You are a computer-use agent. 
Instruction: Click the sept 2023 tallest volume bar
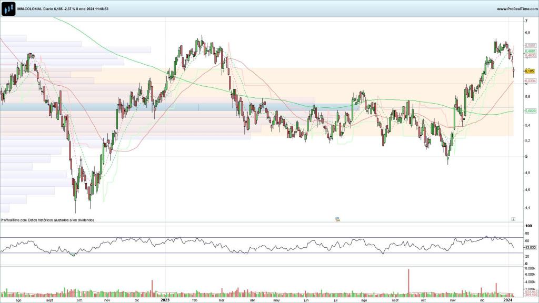[408, 282]
